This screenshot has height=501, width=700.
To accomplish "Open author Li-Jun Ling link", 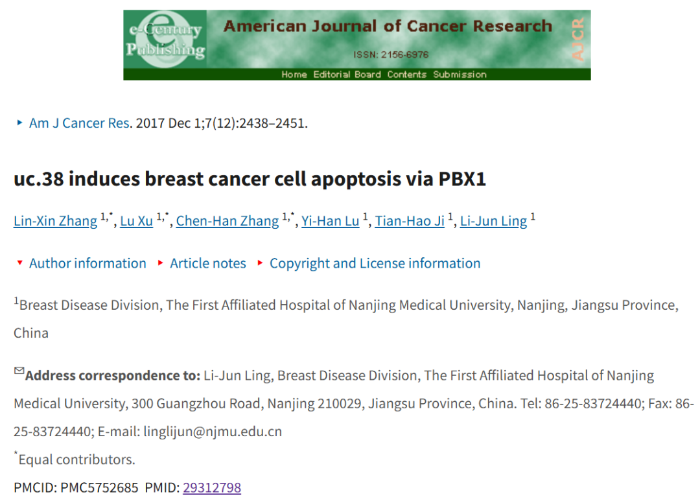I will 493,221.
